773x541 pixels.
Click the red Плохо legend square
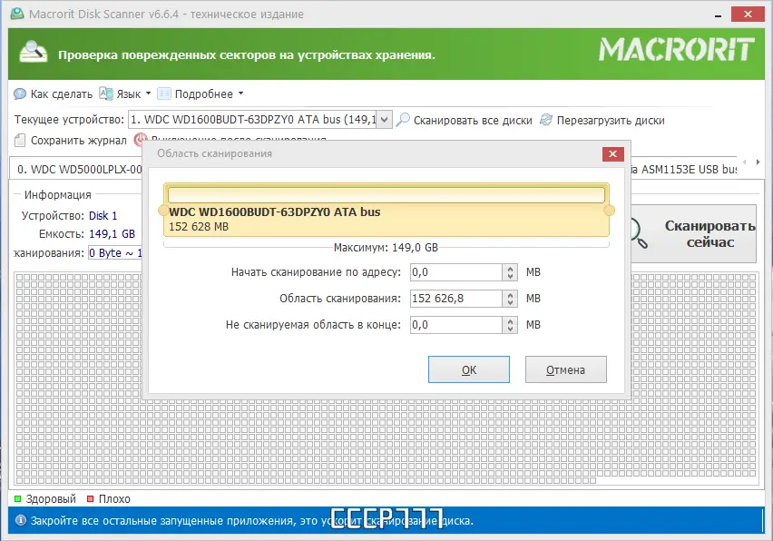pos(90,499)
